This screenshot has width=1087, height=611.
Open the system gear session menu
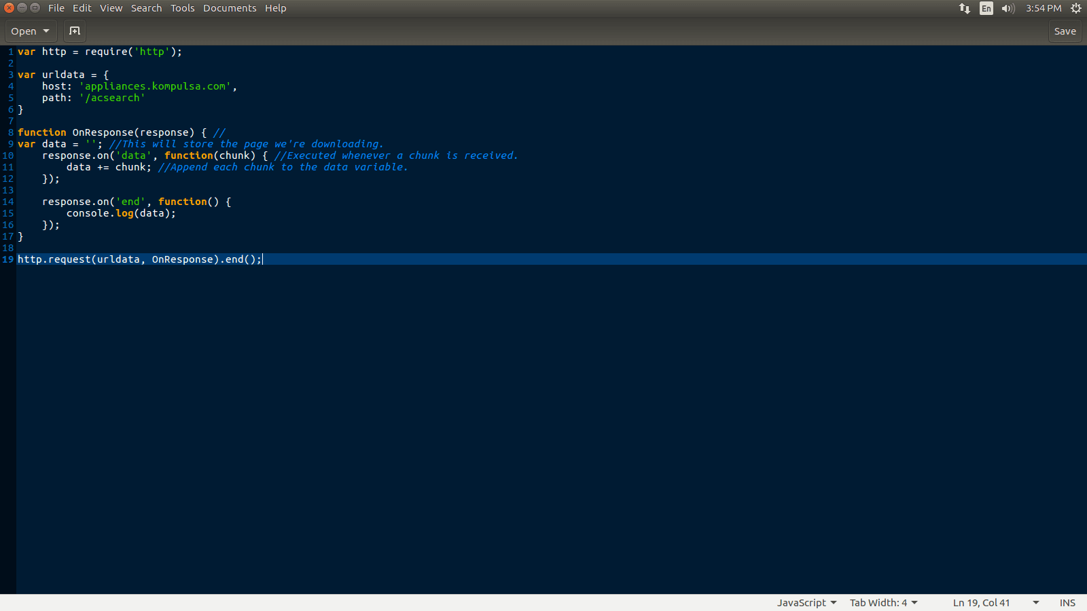click(x=1076, y=8)
